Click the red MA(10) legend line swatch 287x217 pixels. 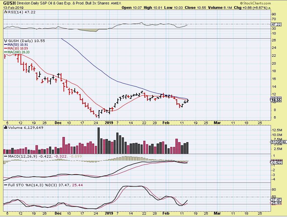tap(6, 49)
